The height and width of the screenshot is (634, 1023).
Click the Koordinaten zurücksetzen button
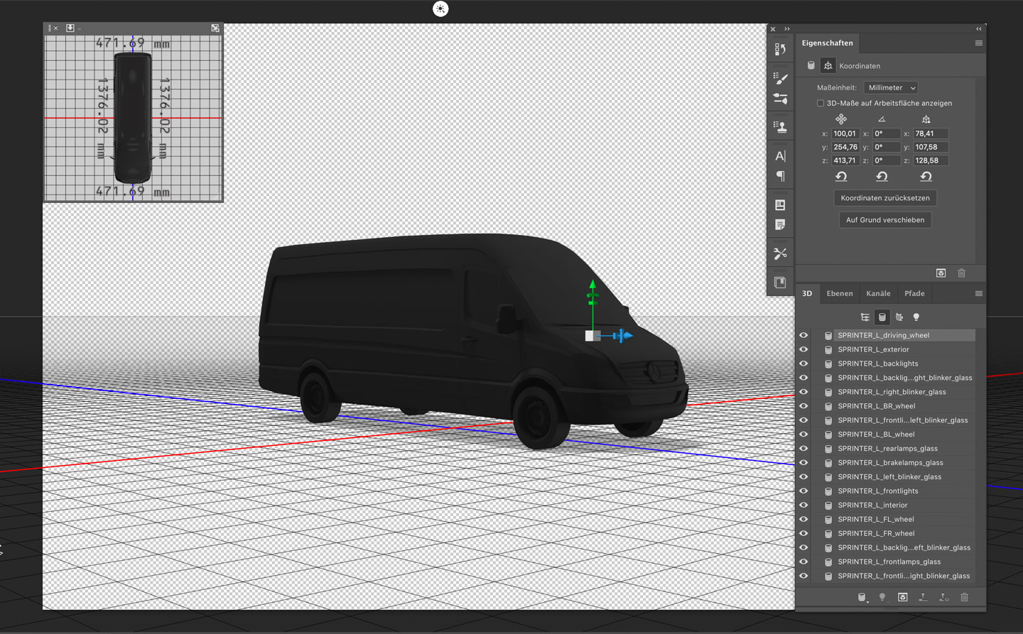coord(884,198)
